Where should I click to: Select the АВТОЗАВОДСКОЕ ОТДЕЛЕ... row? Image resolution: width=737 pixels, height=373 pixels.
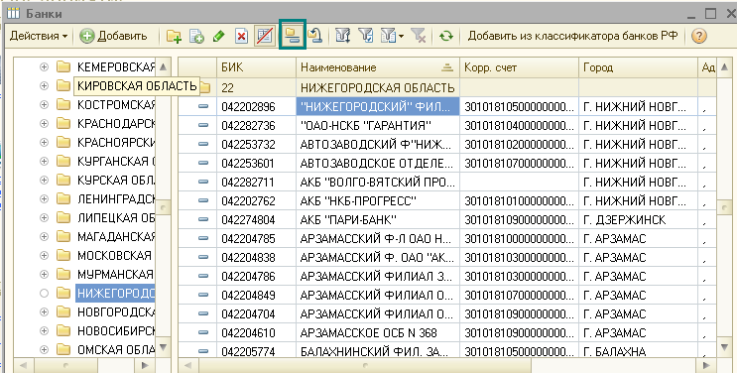pyautogui.click(x=447, y=164)
